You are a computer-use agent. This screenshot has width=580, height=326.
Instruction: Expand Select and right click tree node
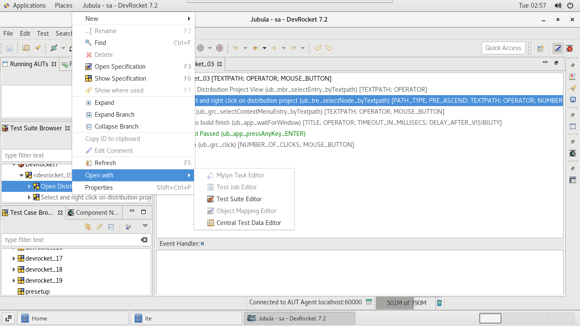click(29, 197)
